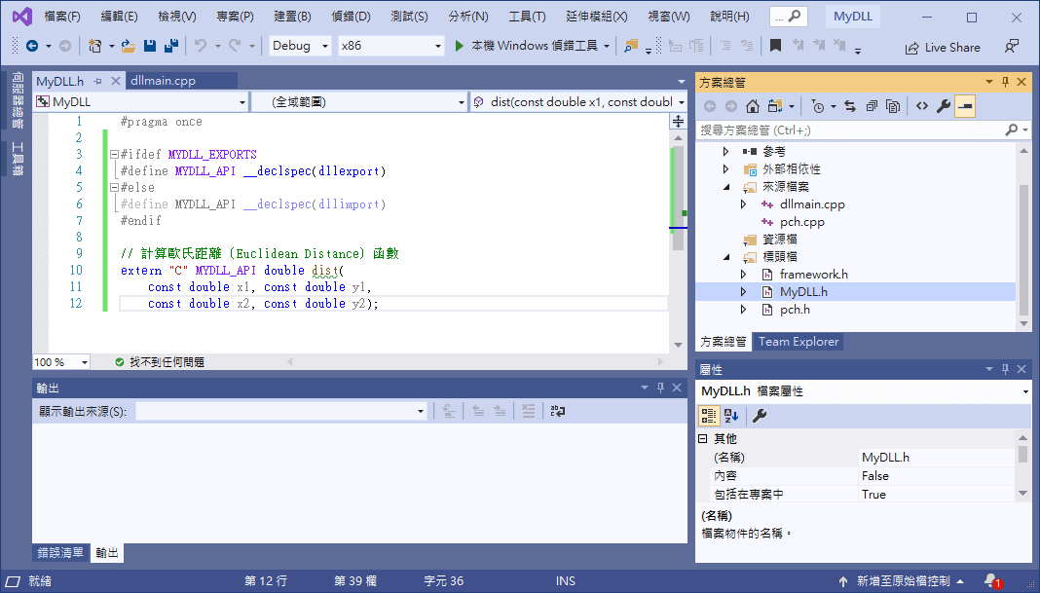Open the 工具(T) menu
Screen dimensions: 1040x593
527,17
